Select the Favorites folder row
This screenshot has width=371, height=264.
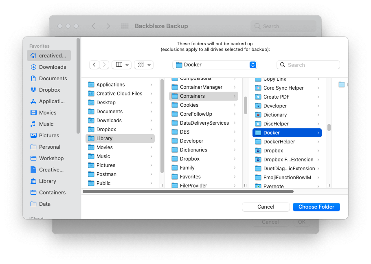204,177
